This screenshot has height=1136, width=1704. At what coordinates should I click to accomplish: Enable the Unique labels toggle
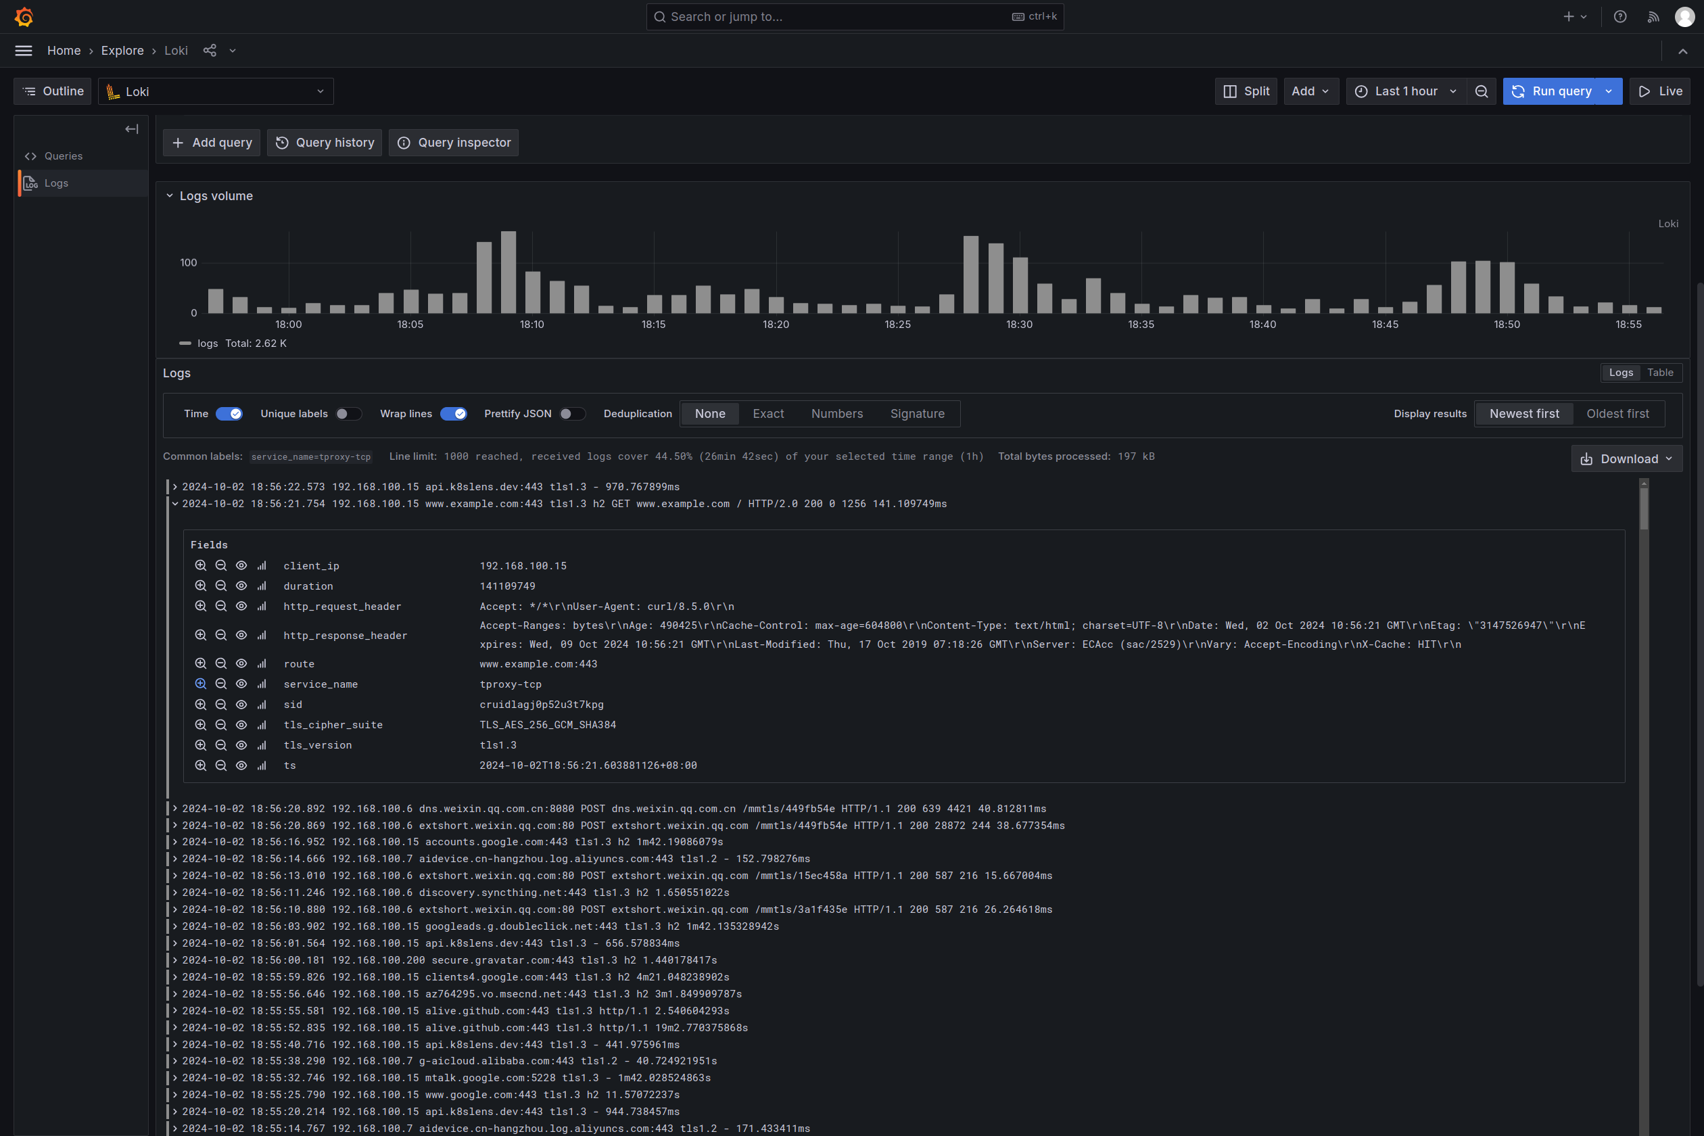[x=348, y=414]
